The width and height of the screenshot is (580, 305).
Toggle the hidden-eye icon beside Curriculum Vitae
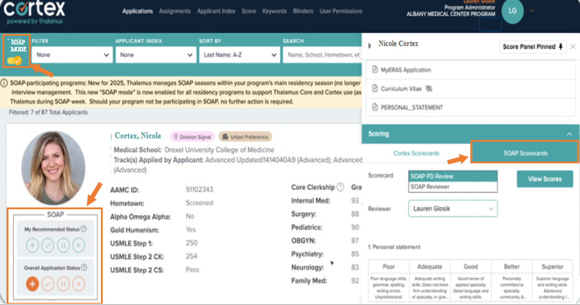tap(429, 89)
